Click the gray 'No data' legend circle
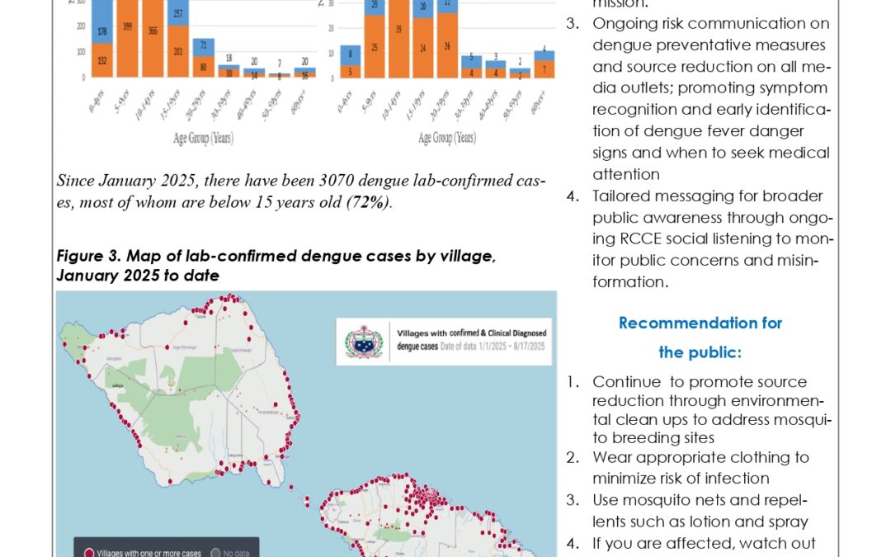 coord(215,552)
